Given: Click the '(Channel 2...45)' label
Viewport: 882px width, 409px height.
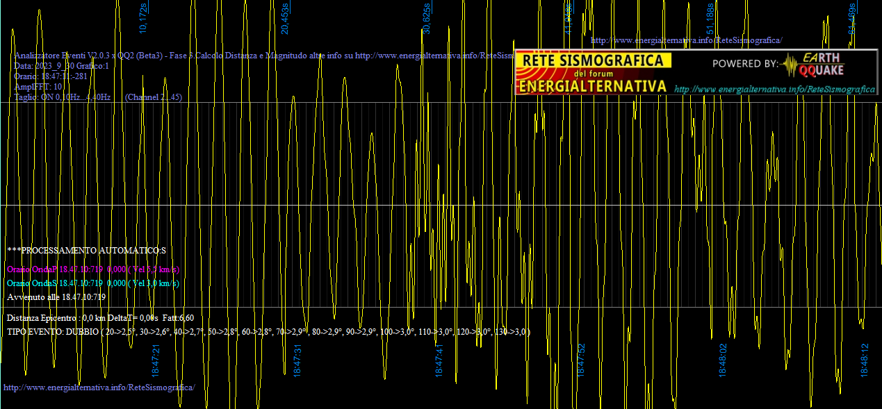Looking at the screenshot, I should 154,97.
